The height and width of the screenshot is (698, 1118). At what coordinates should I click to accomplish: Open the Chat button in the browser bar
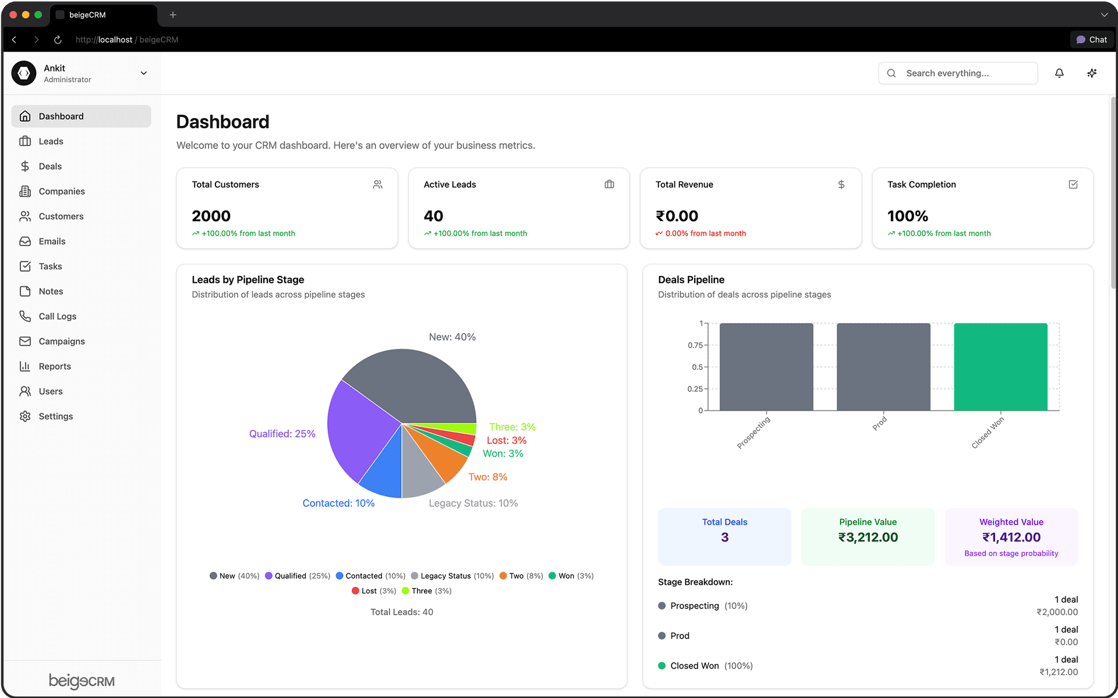1092,40
